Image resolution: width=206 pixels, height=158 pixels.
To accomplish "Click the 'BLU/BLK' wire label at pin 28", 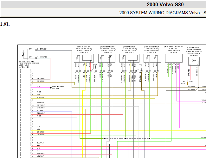I will coord(40,143).
